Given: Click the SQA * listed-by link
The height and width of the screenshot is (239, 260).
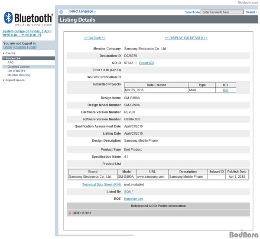Looking at the screenshot, I should click(x=129, y=192).
